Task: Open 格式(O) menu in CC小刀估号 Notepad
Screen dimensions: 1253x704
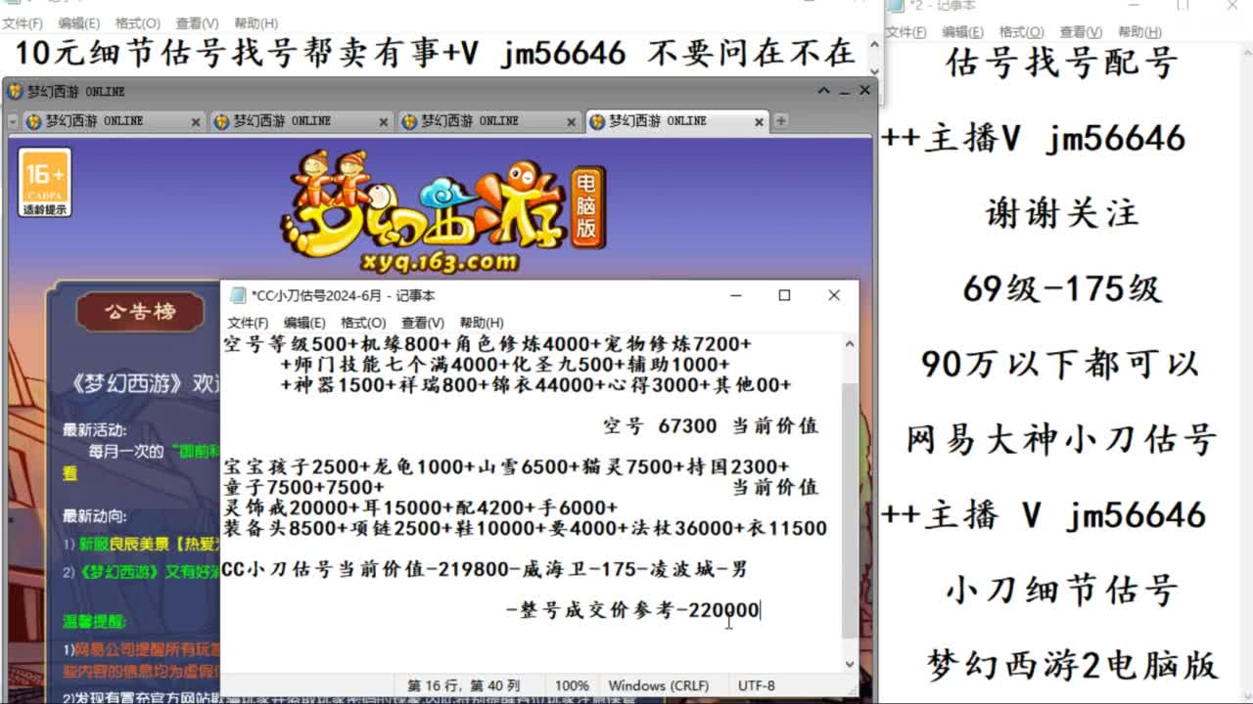Action: click(x=363, y=323)
